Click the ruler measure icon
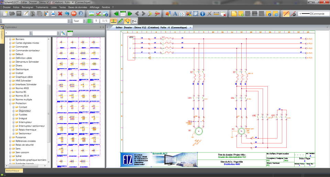The height and width of the screenshot is (177, 330). [216, 14]
